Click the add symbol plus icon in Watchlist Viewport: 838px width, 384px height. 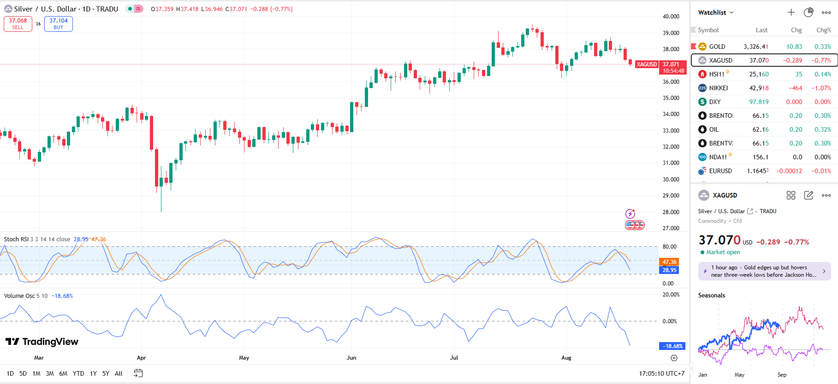[x=791, y=12]
